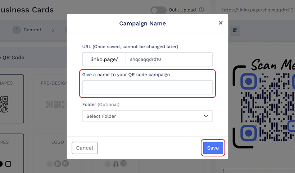
Task: Go to step 1 Content tab
Action: click(x=27, y=30)
